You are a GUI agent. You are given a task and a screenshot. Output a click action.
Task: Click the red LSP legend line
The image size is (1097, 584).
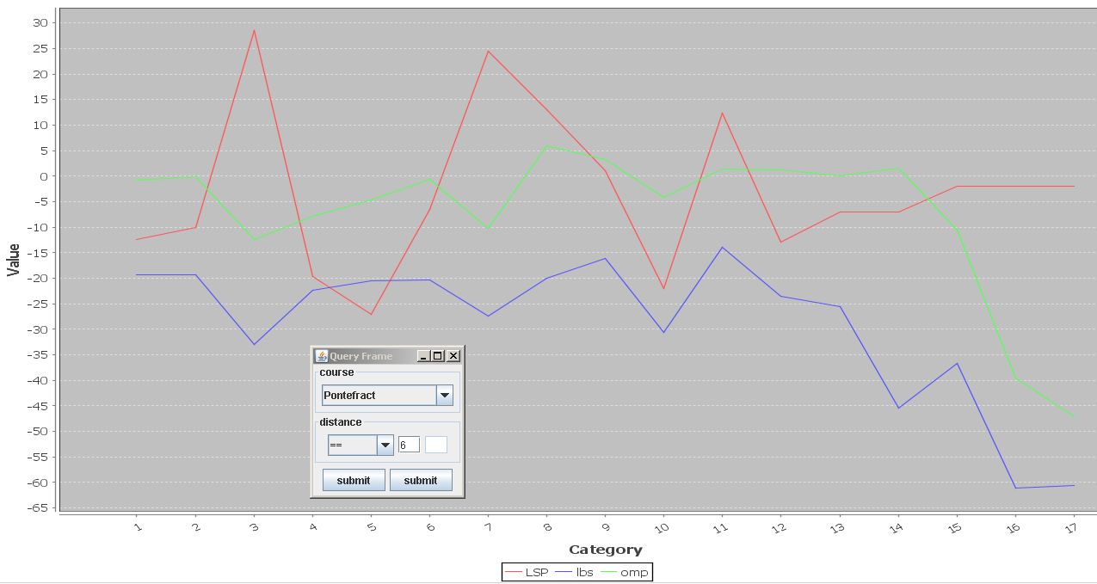514,572
